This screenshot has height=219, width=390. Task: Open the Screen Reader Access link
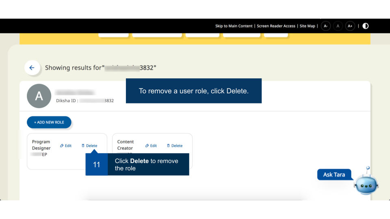click(x=276, y=26)
